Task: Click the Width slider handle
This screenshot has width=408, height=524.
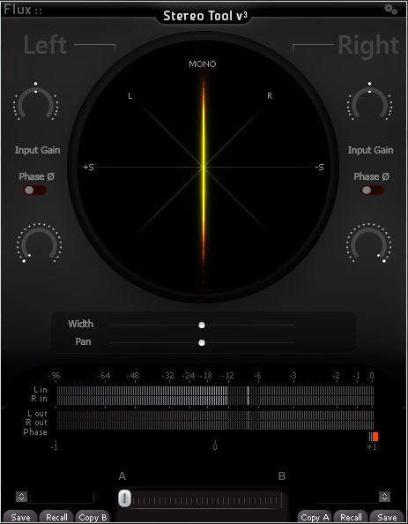Action: (202, 326)
